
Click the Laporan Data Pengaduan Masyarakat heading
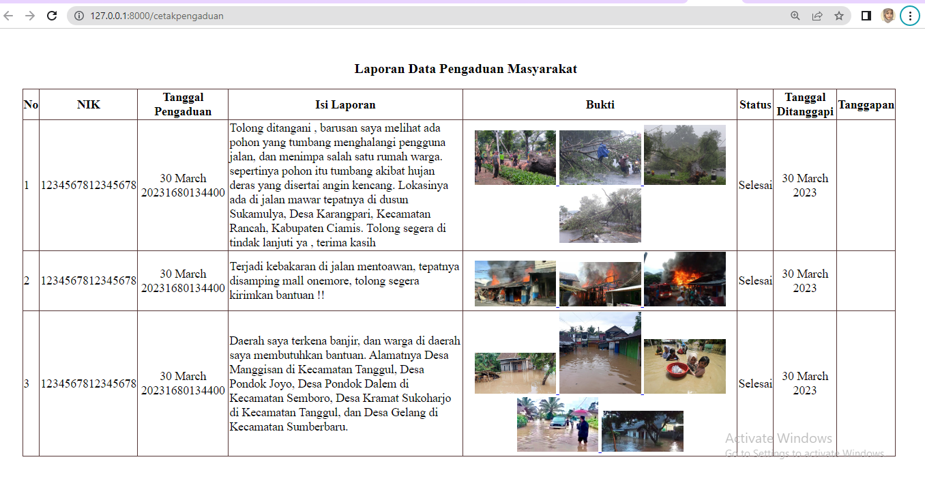coord(466,69)
